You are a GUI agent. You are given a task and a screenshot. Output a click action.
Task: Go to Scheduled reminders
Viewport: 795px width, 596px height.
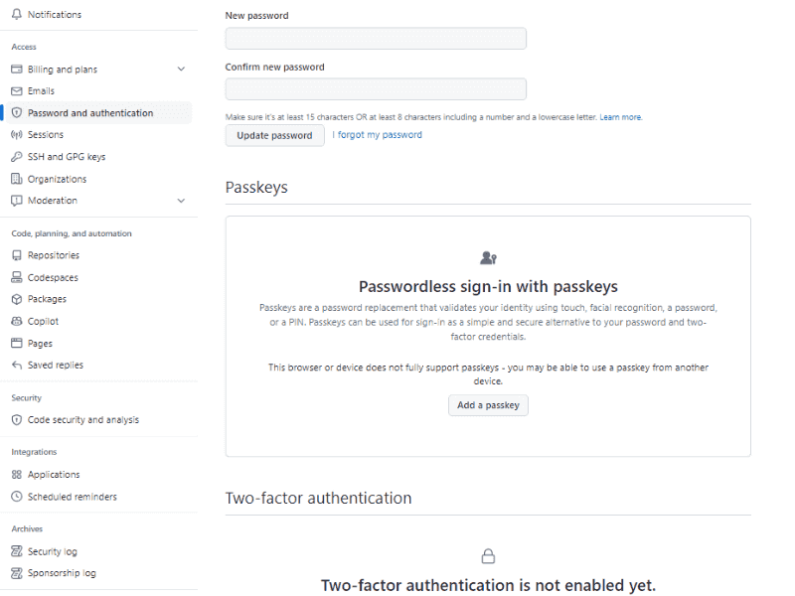point(72,497)
